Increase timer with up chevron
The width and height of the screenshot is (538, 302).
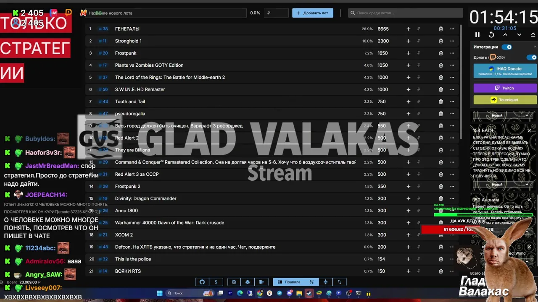505,35
